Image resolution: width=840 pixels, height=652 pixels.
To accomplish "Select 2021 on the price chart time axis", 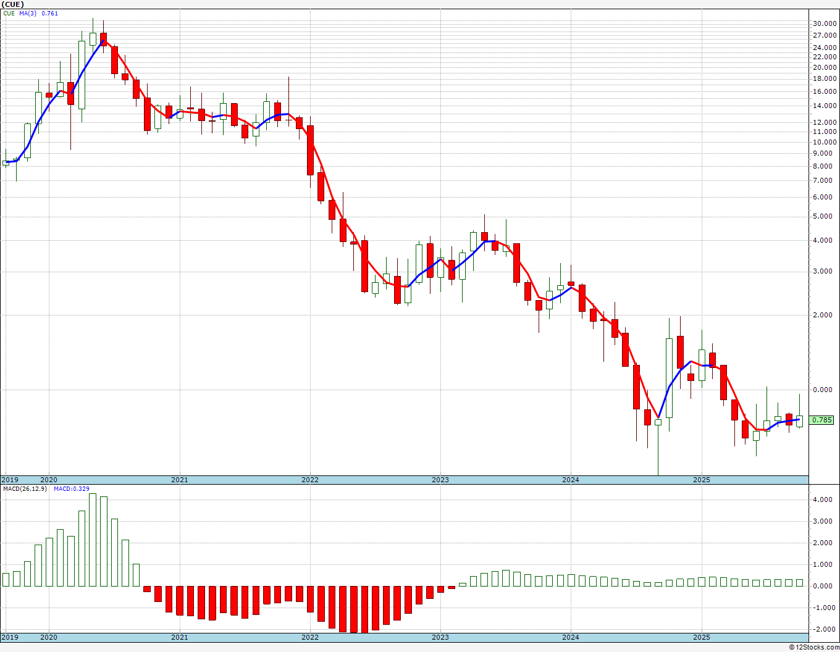I will 179,480.
